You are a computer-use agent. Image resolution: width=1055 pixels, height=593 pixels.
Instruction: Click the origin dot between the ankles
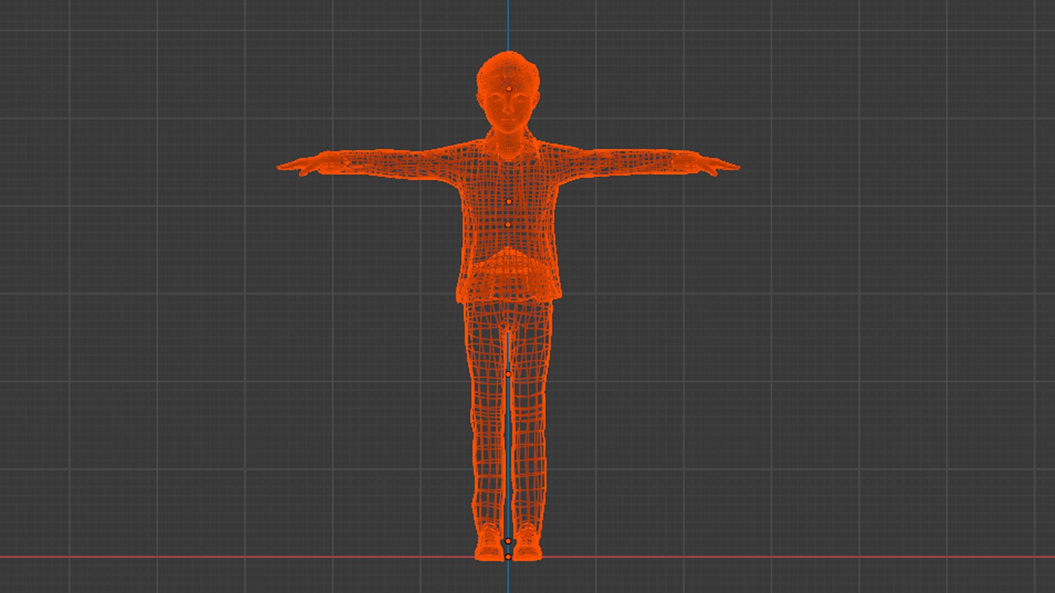point(508,541)
